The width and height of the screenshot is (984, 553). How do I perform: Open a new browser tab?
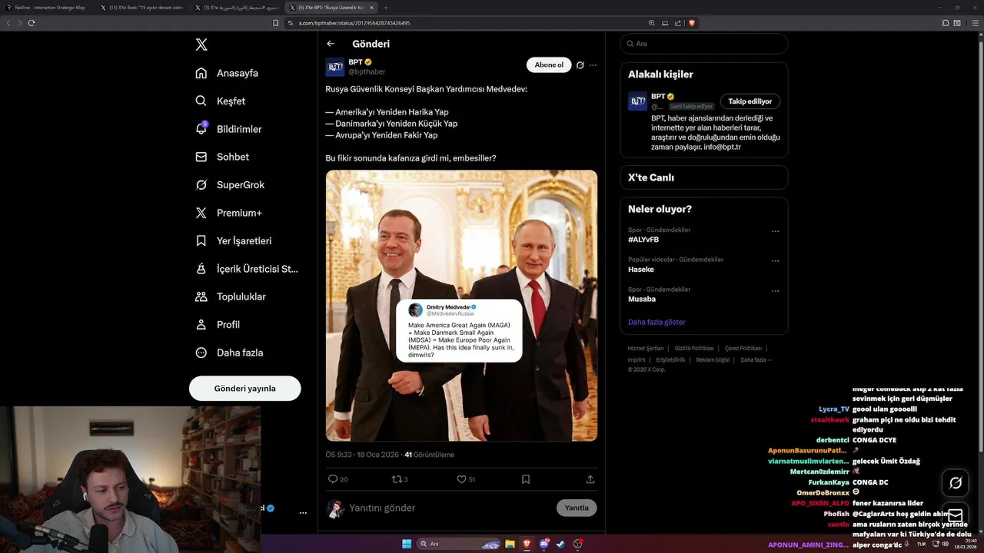click(x=386, y=8)
